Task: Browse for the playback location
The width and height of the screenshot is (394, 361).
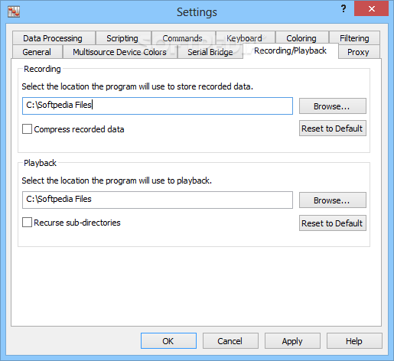Action: point(333,200)
